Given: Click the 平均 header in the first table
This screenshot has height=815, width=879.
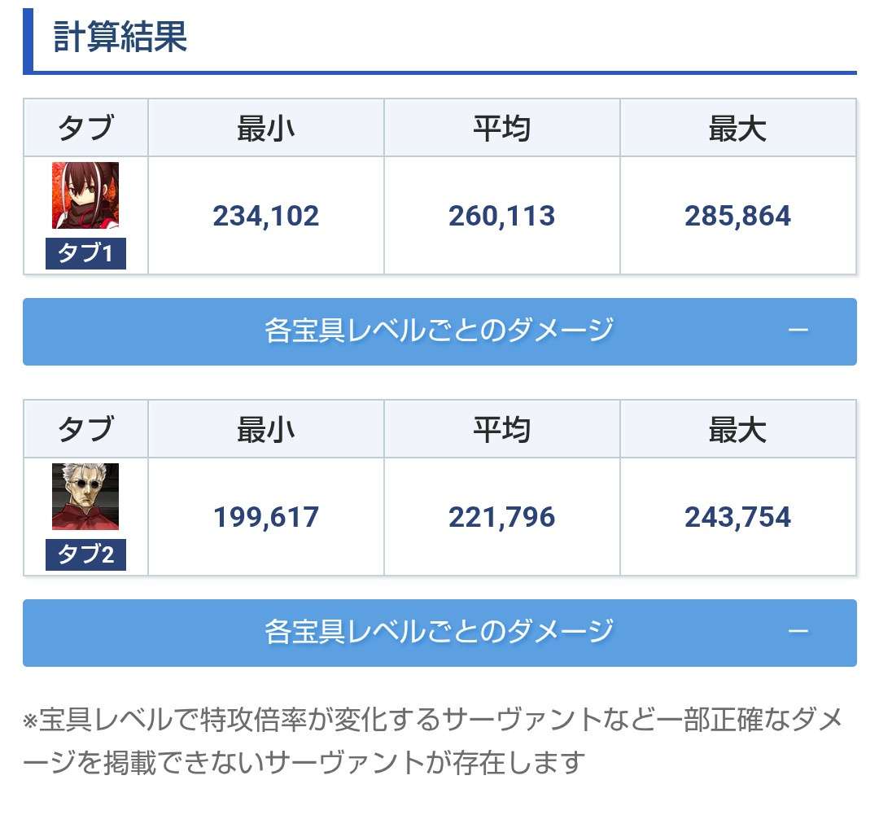Looking at the screenshot, I should tap(501, 129).
